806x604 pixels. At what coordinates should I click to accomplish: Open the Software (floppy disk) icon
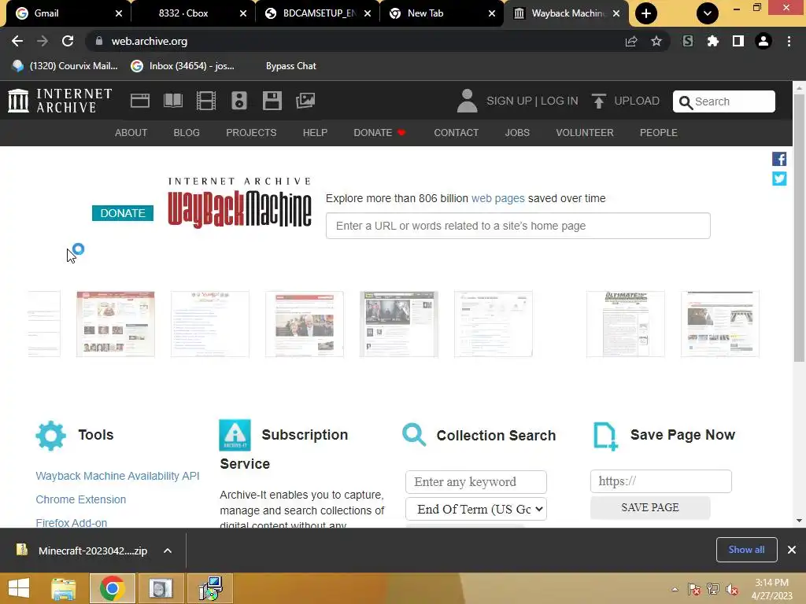(x=272, y=101)
